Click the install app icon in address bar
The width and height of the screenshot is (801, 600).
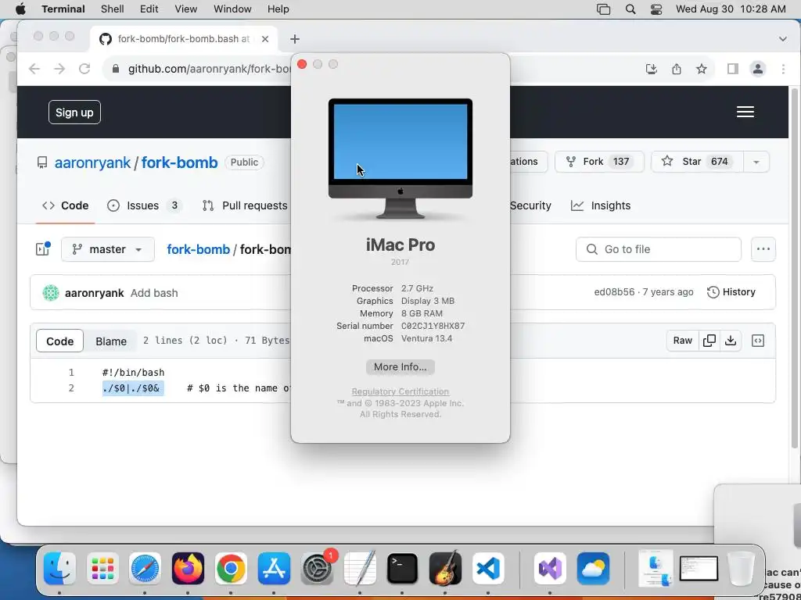pos(652,69)
